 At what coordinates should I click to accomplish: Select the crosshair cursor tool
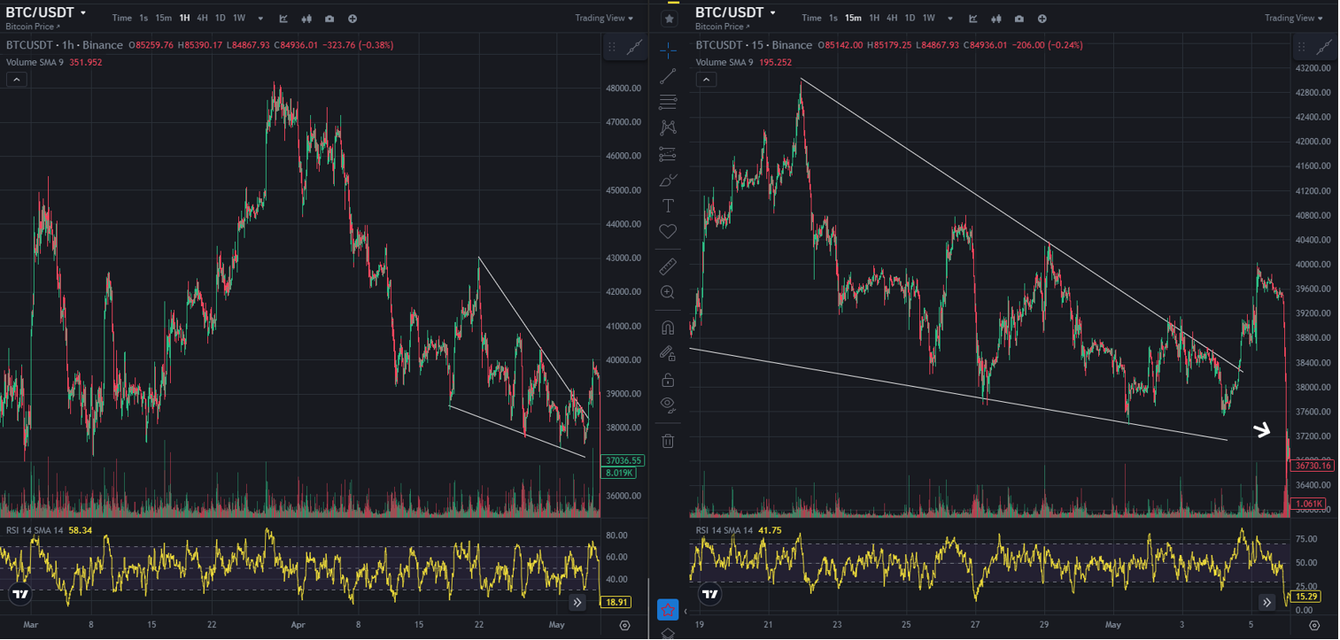coord(668,49)
